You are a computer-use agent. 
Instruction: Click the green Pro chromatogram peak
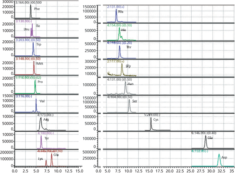(x=35, y=87)
